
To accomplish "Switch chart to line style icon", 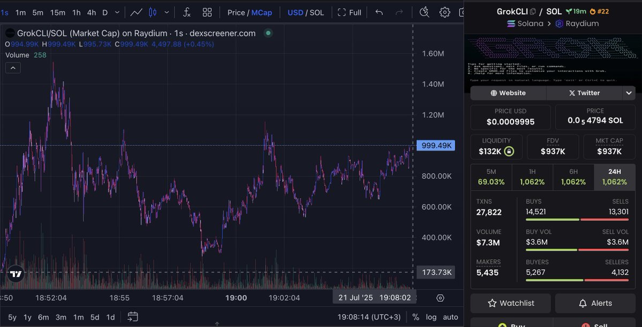I will tap(136, 13).
